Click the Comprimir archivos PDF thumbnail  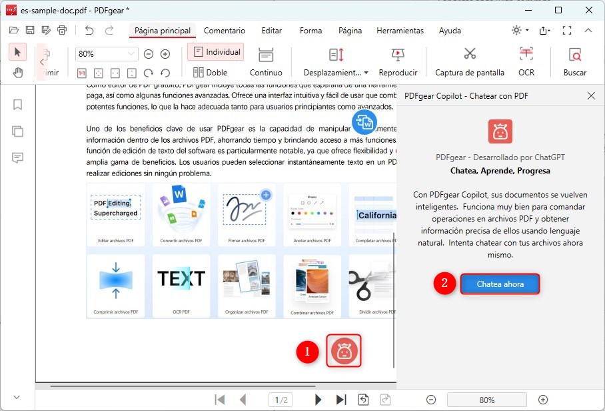116,286
